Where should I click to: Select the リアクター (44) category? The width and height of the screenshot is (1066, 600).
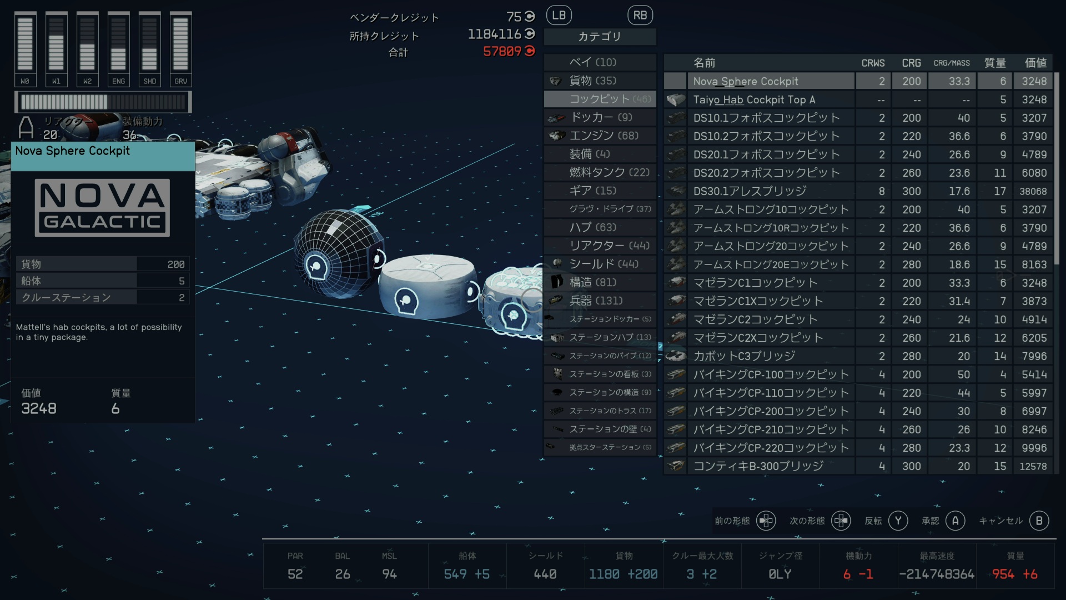pyautogui.click(x=600, y=246)
